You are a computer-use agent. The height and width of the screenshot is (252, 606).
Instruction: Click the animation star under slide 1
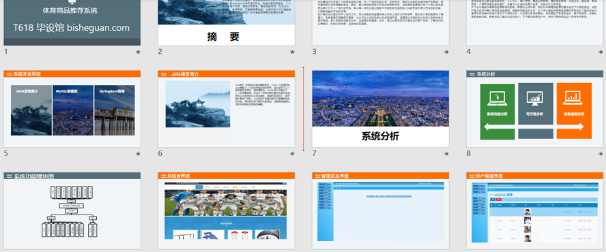[x=138, y=52]
